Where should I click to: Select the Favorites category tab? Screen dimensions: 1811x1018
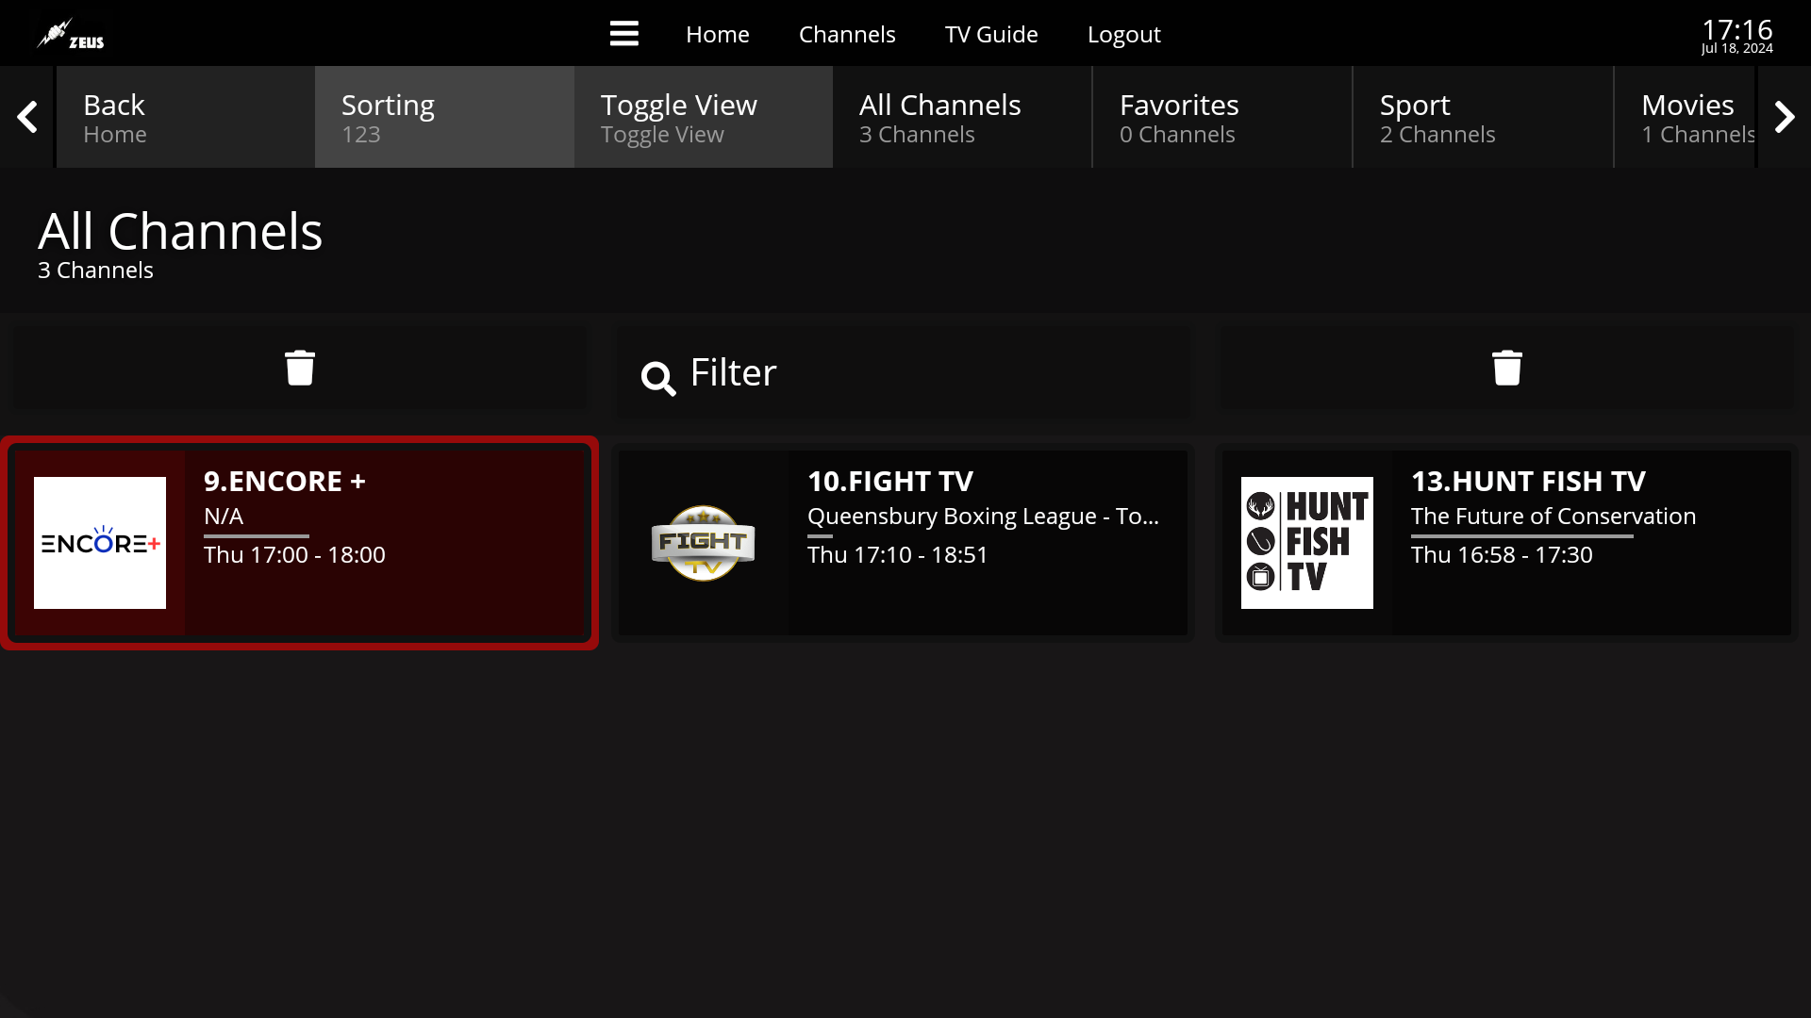click(1221, 117)
